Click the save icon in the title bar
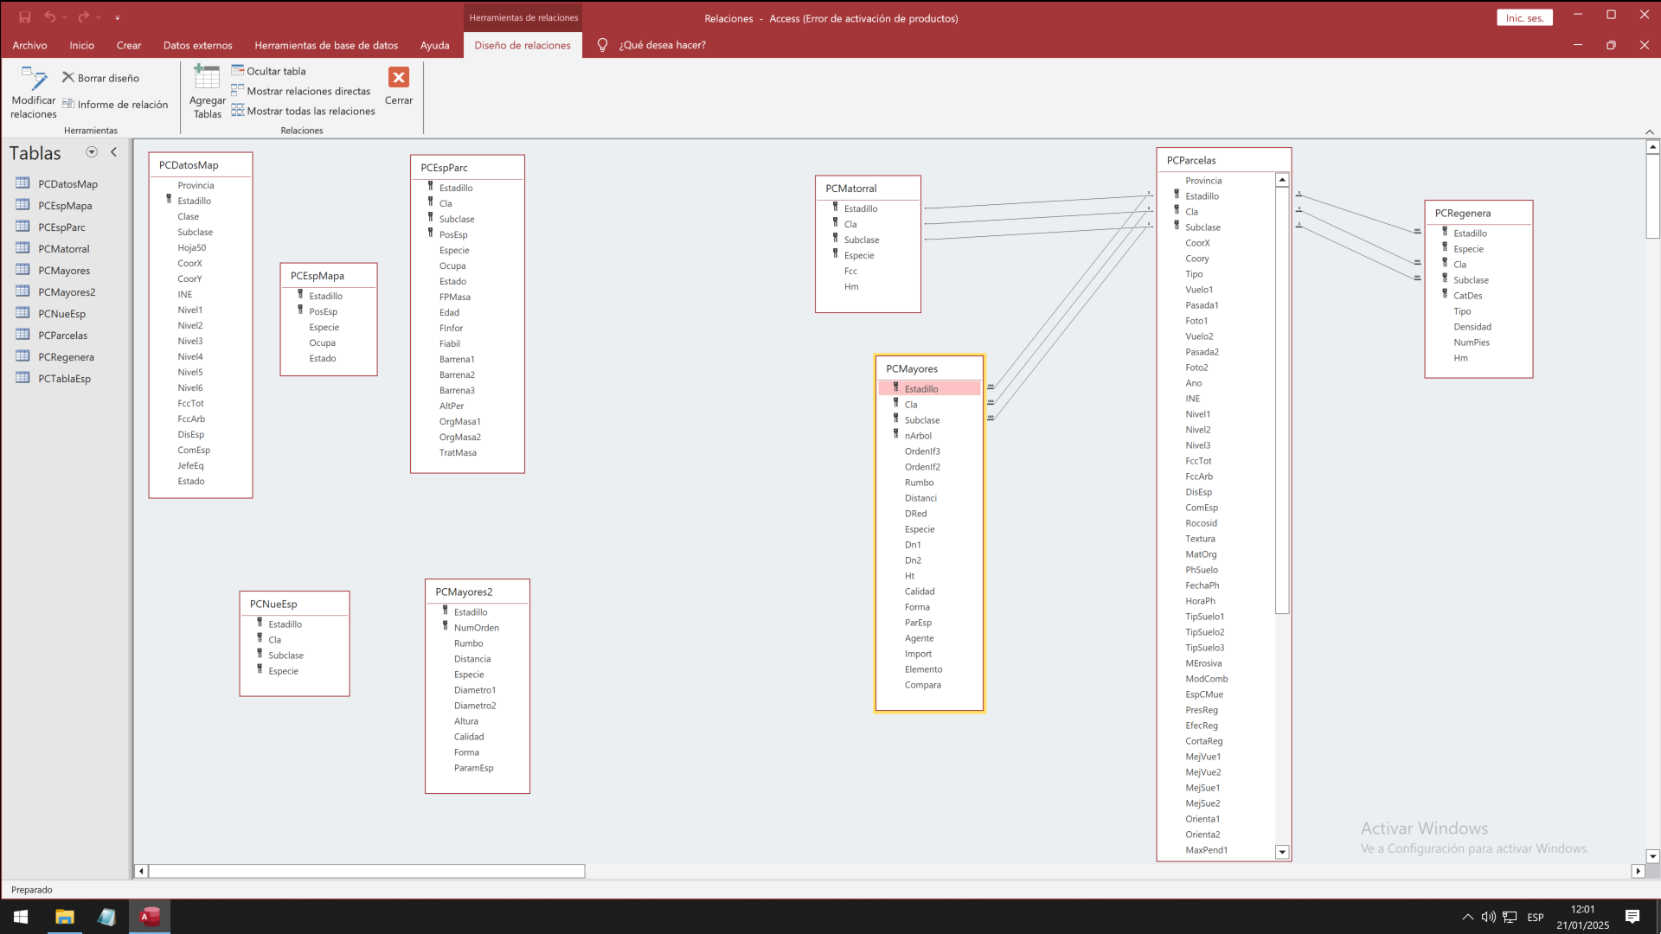Viewport: 1661px width, 934px height. (x=24, y=17)
